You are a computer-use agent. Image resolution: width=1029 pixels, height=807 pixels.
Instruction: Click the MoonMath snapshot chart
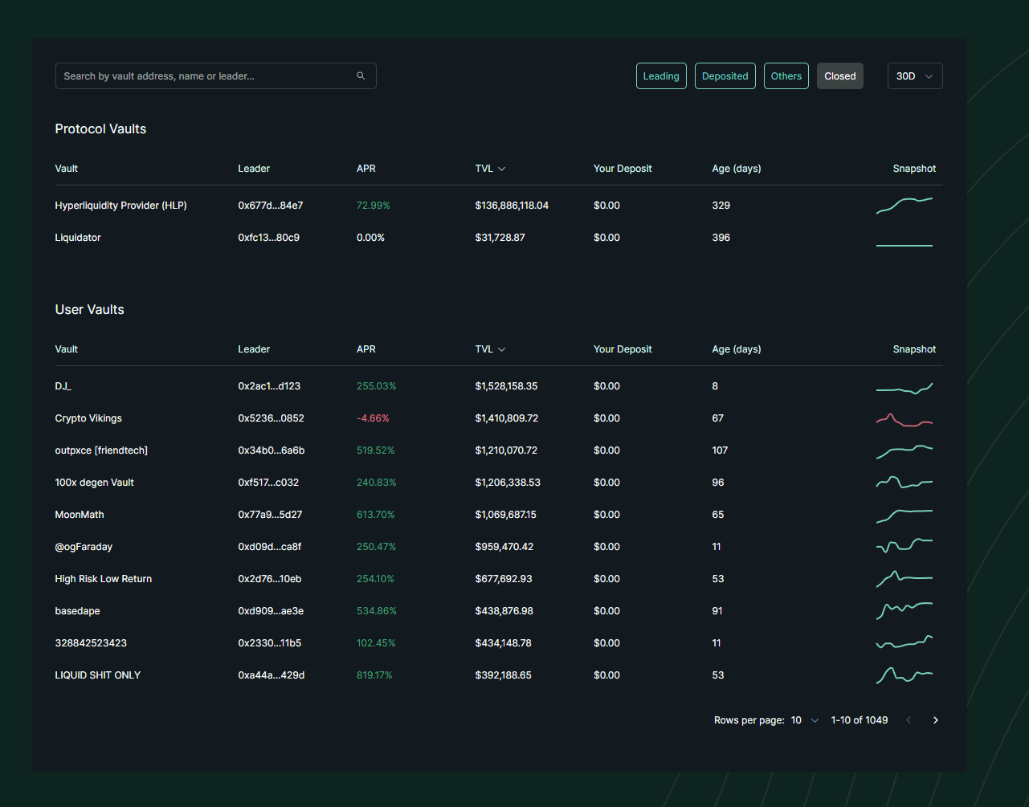click(904, 514)
